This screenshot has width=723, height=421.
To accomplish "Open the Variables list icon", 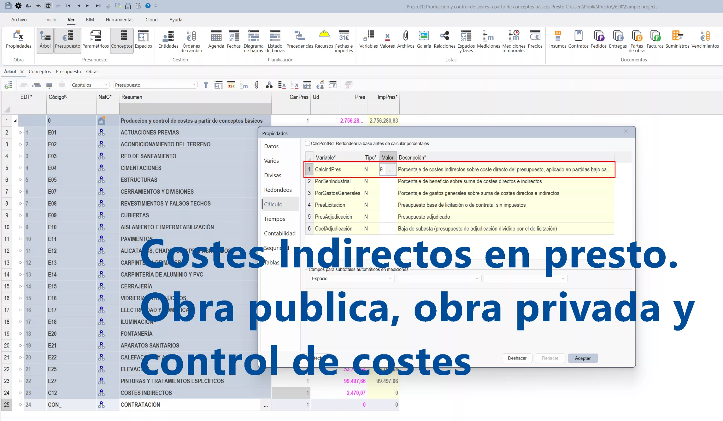I will (x=368, y=40).
